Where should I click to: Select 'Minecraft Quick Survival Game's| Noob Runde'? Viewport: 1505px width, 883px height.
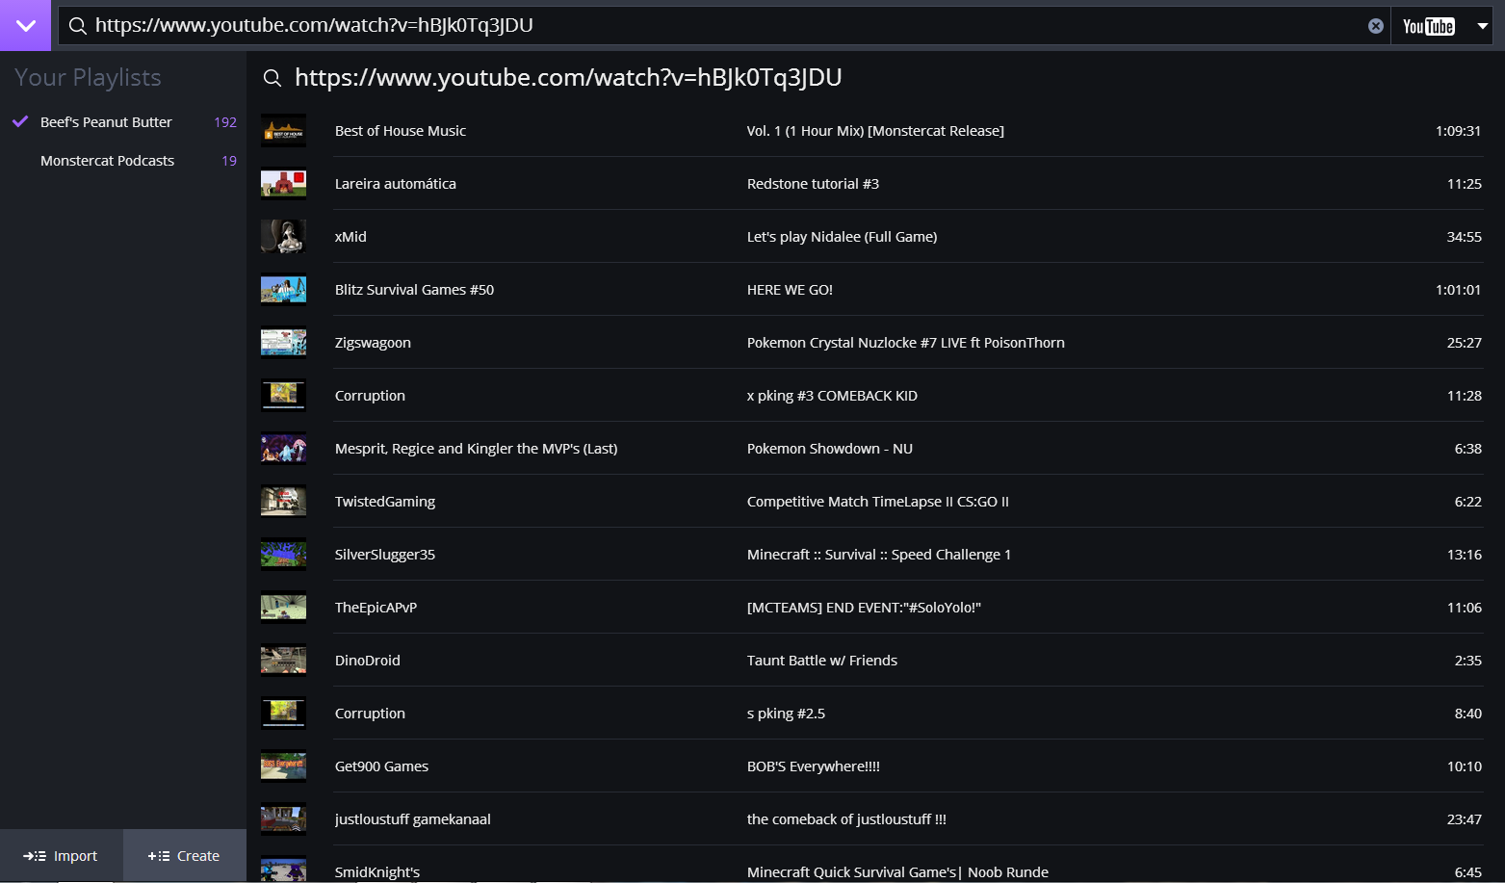click(897, 872)
